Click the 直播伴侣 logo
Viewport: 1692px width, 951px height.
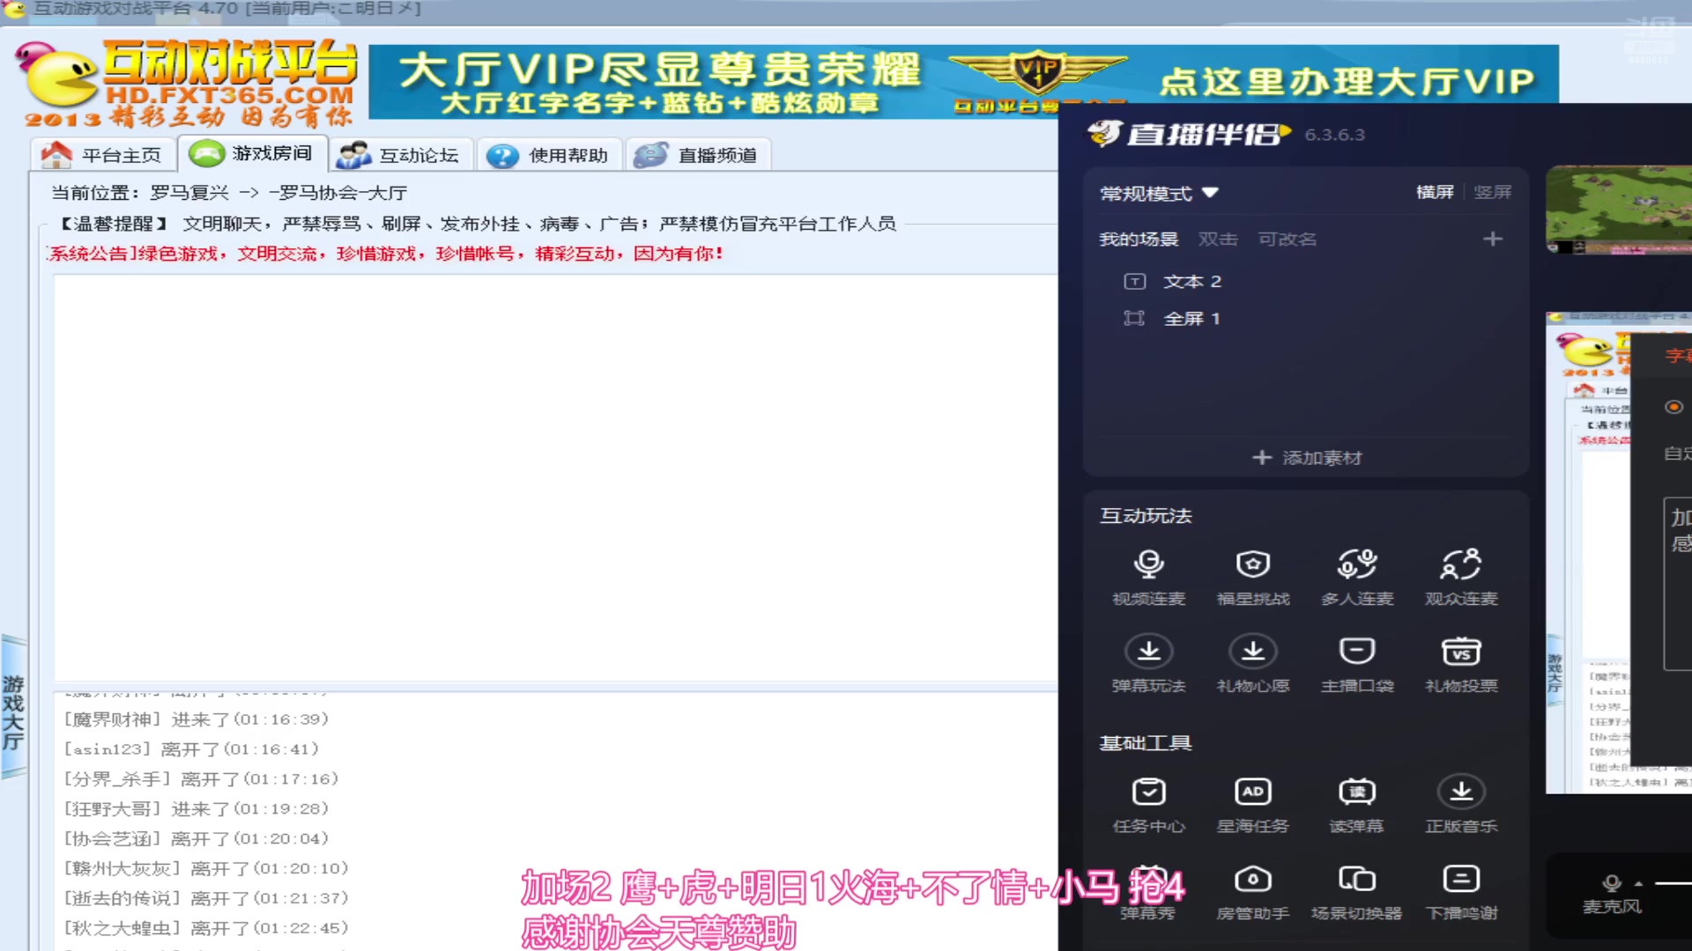pyautogui.click(x=1189, y=134)
